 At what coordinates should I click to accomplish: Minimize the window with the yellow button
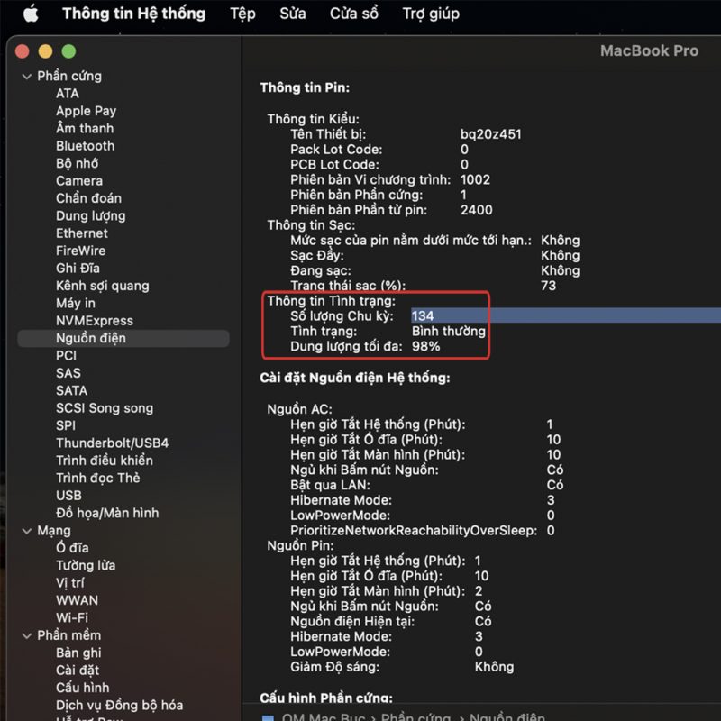(x=45, y=51)
